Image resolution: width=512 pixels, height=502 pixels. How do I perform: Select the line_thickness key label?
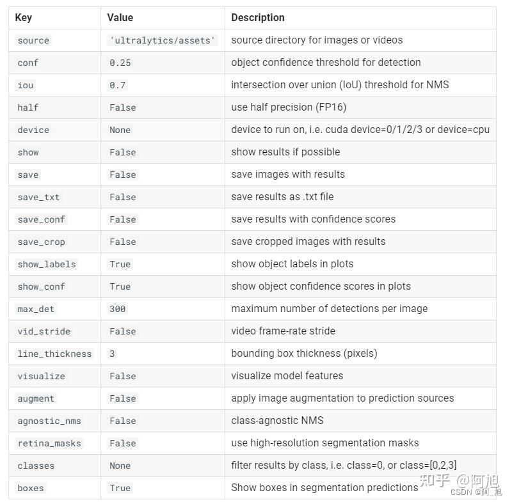54,354
